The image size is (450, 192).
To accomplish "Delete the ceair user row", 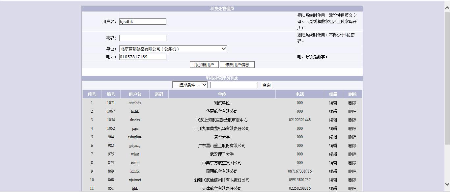I will pos(352,163).
